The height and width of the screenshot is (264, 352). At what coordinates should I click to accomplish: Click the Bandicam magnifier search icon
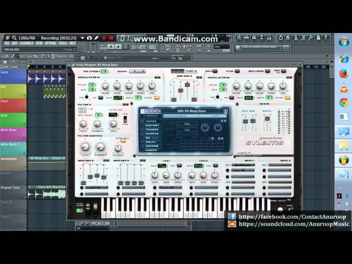pos(14,38)
